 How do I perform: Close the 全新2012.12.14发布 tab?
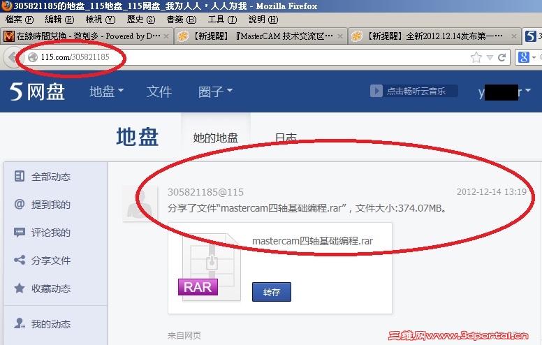514,36
